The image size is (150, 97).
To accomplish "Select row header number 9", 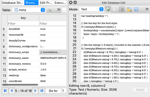I will [x=4, y=52].
